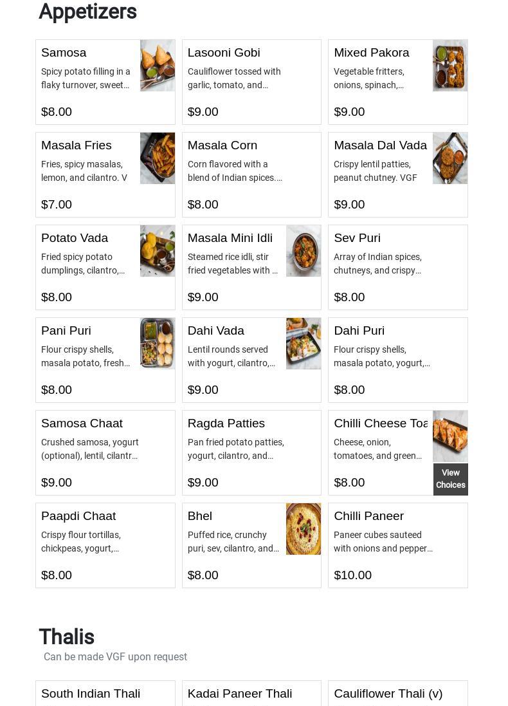Open the Dahi Puri item
This screenshot has height=706, width=508.
(x=359, y=331)
